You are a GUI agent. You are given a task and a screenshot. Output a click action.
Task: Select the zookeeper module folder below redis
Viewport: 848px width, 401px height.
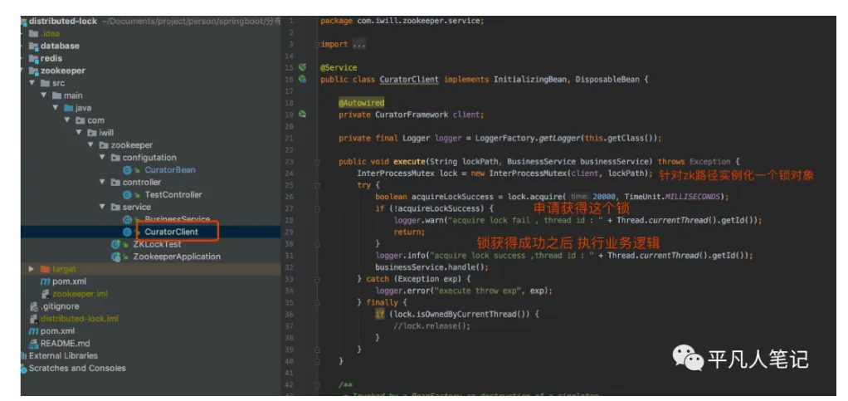click(63, 71)
